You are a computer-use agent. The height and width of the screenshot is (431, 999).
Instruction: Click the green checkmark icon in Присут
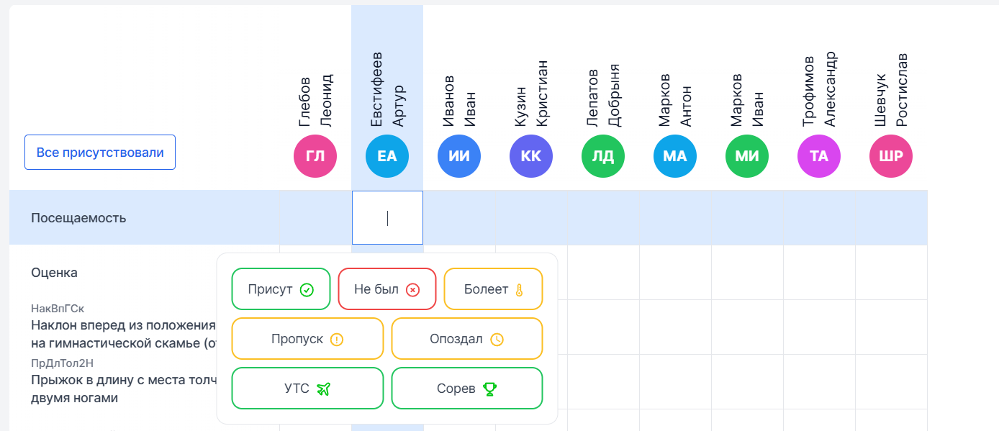307,289
